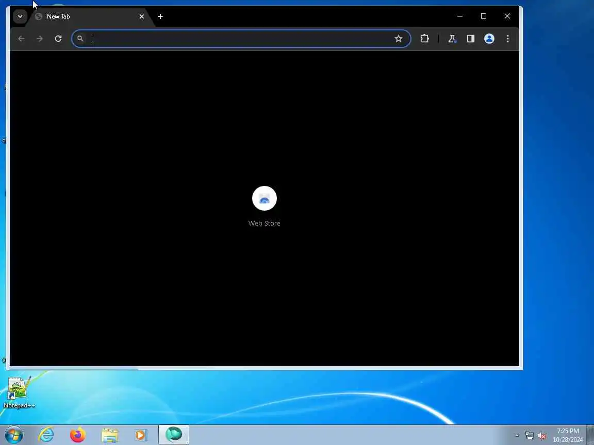Open a new tab with plus button
This screenshot has width=594, height=445.
tap(160, 16)
